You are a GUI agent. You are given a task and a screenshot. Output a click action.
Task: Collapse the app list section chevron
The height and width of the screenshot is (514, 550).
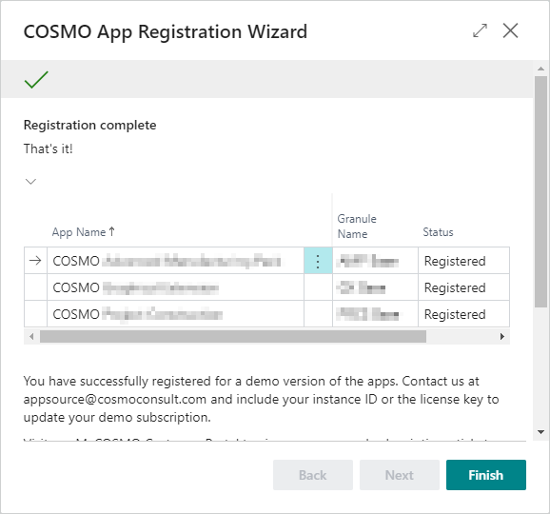30,182
